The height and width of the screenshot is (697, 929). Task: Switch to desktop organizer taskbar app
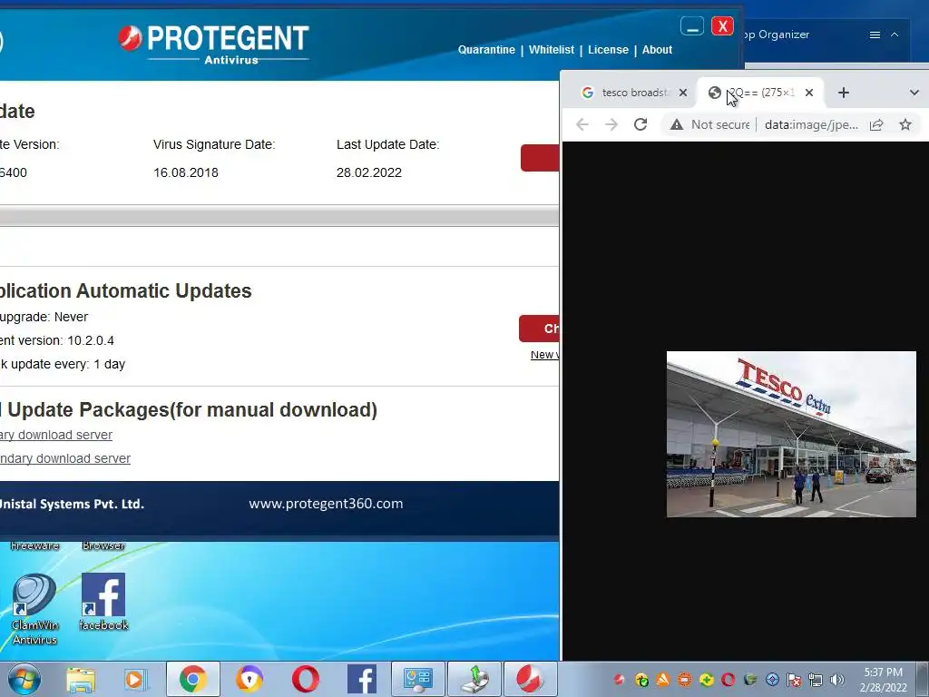tap(417, 679)
